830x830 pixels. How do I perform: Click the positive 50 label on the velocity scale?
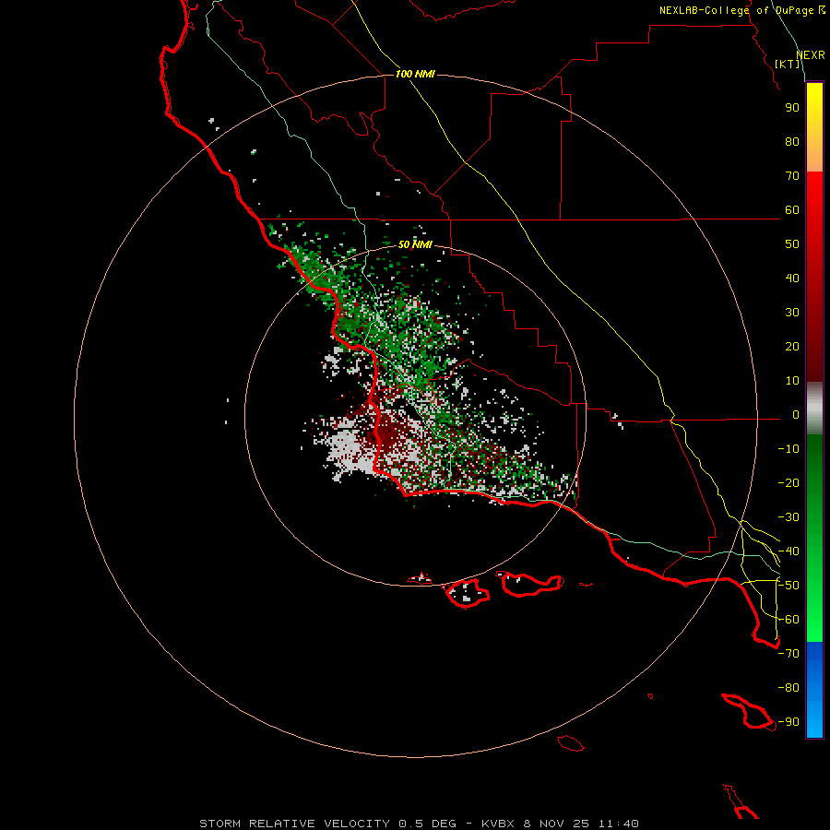point(792,244)
